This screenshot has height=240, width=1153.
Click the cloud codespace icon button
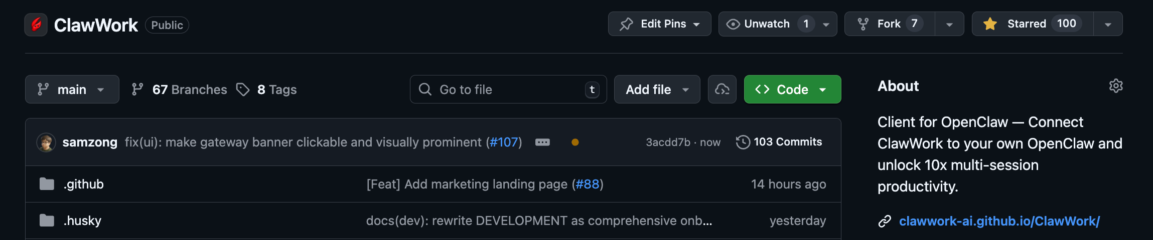click(722, 89)
